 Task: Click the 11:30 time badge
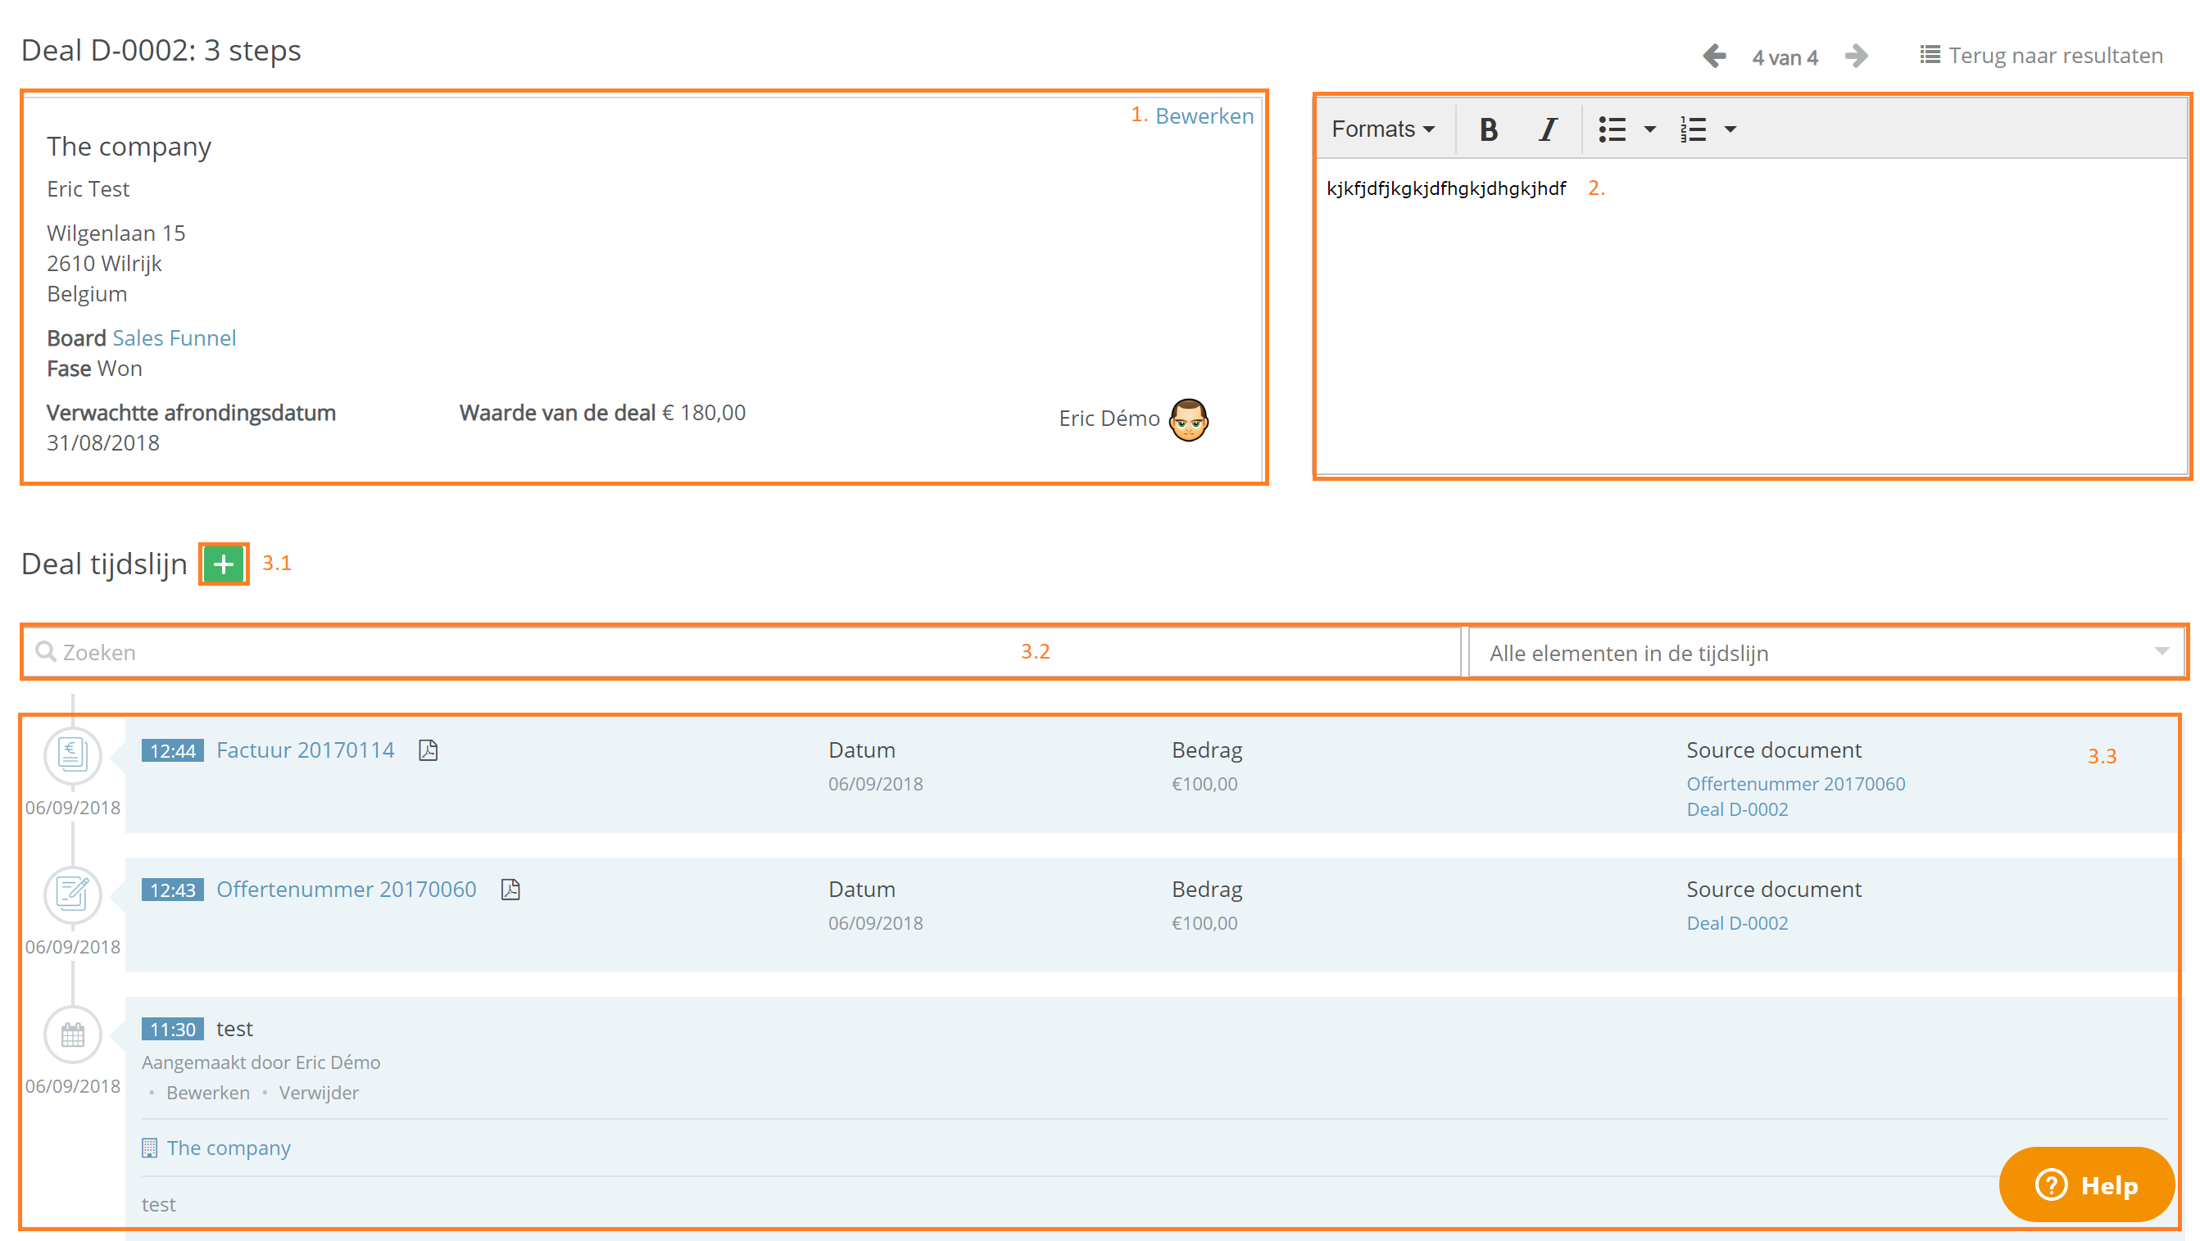coord(173,1029)
